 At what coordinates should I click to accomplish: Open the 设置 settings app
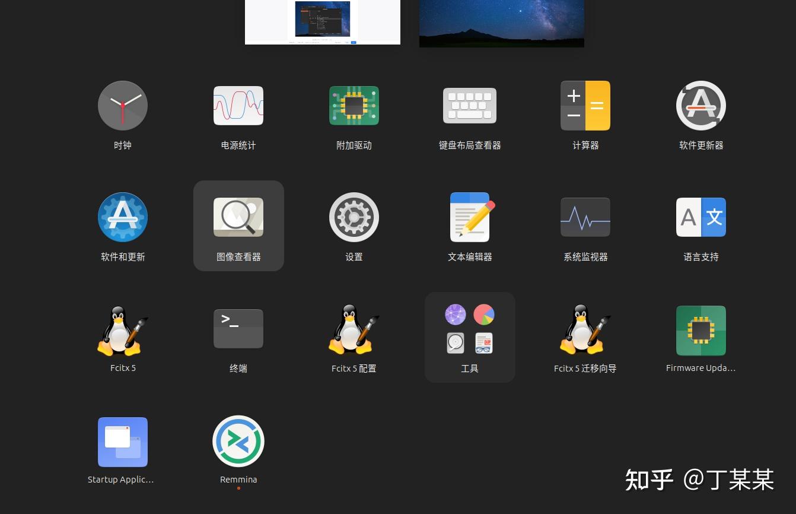tap(354, 217)
